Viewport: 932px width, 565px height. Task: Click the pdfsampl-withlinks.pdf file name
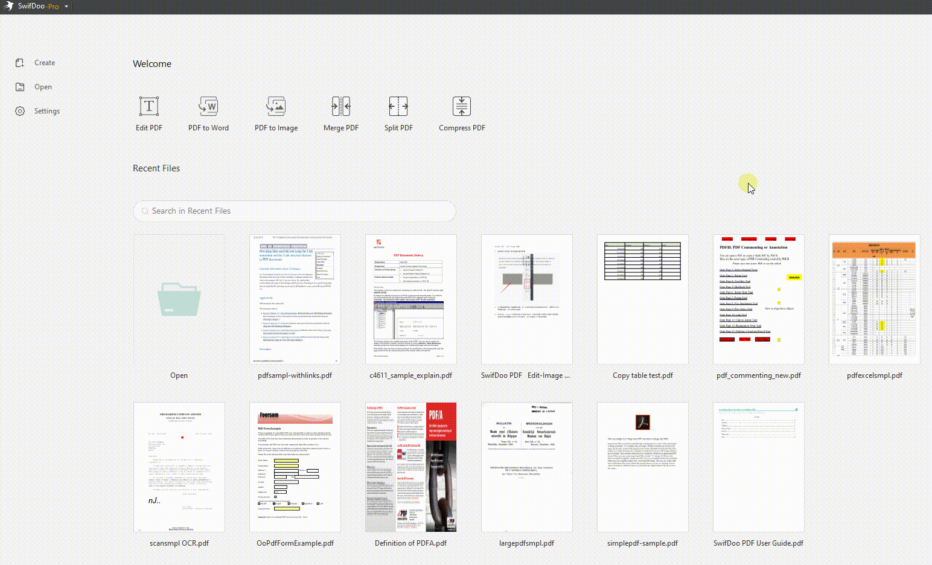(295, 375)
